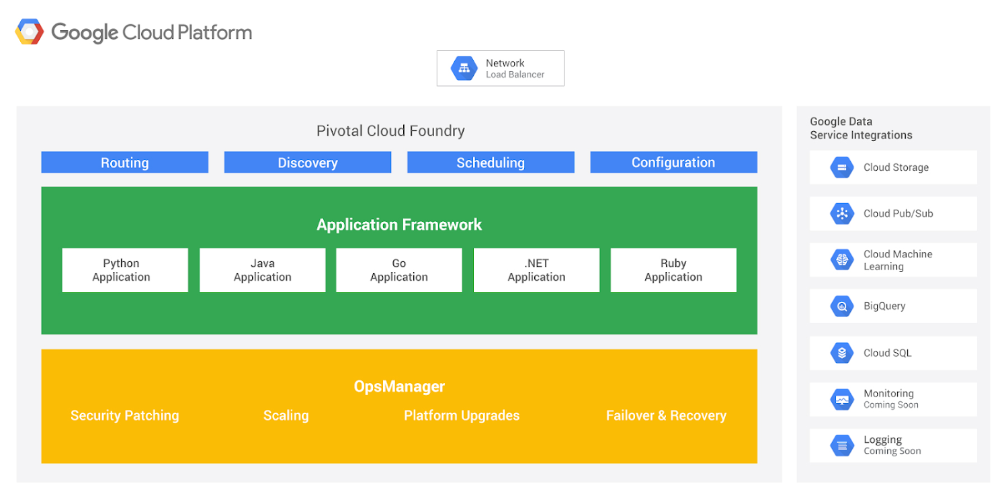Select the Routing block

click(x=125, y=162)
